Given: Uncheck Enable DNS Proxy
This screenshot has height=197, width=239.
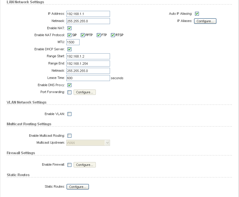Looking at the screenshot, I should 69,85.
